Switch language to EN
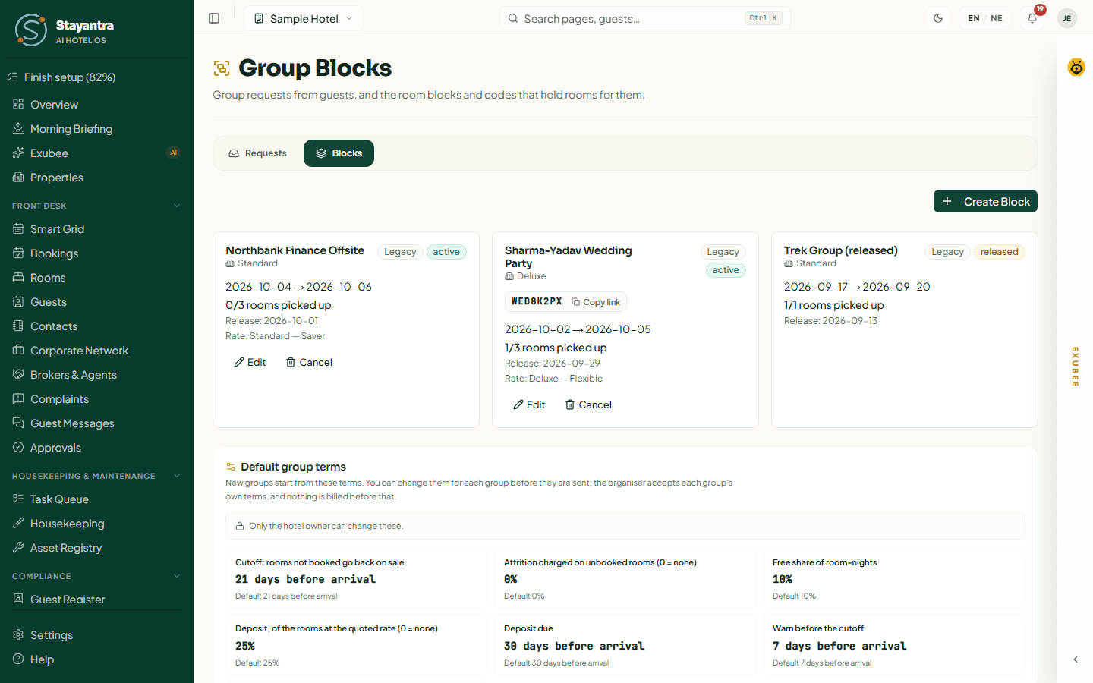1093x683 pixels. pyautogui.click(x=974, y=18)
